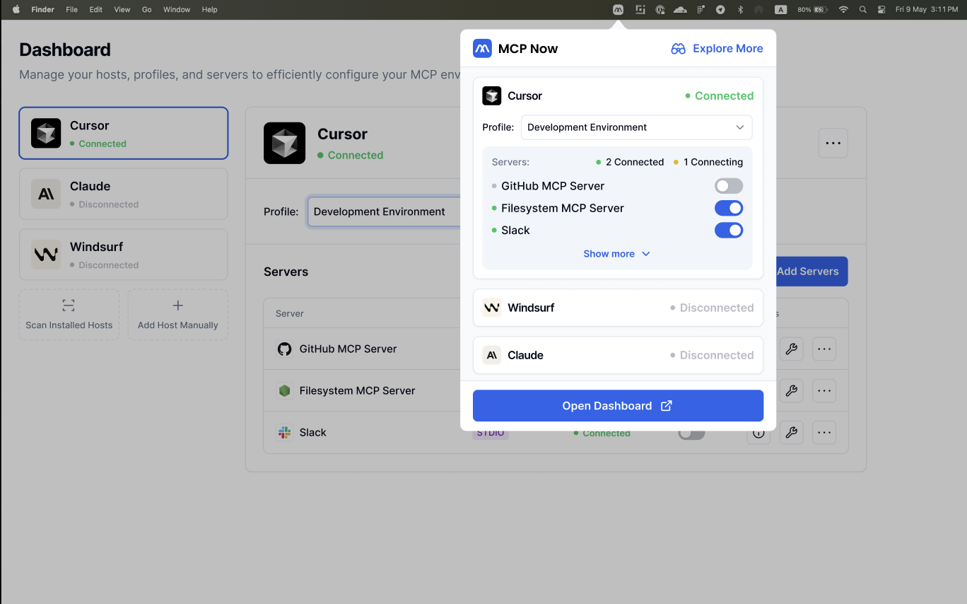
Task: Disable the Filesystem MCP Server toggle
Action: [728, 208]
